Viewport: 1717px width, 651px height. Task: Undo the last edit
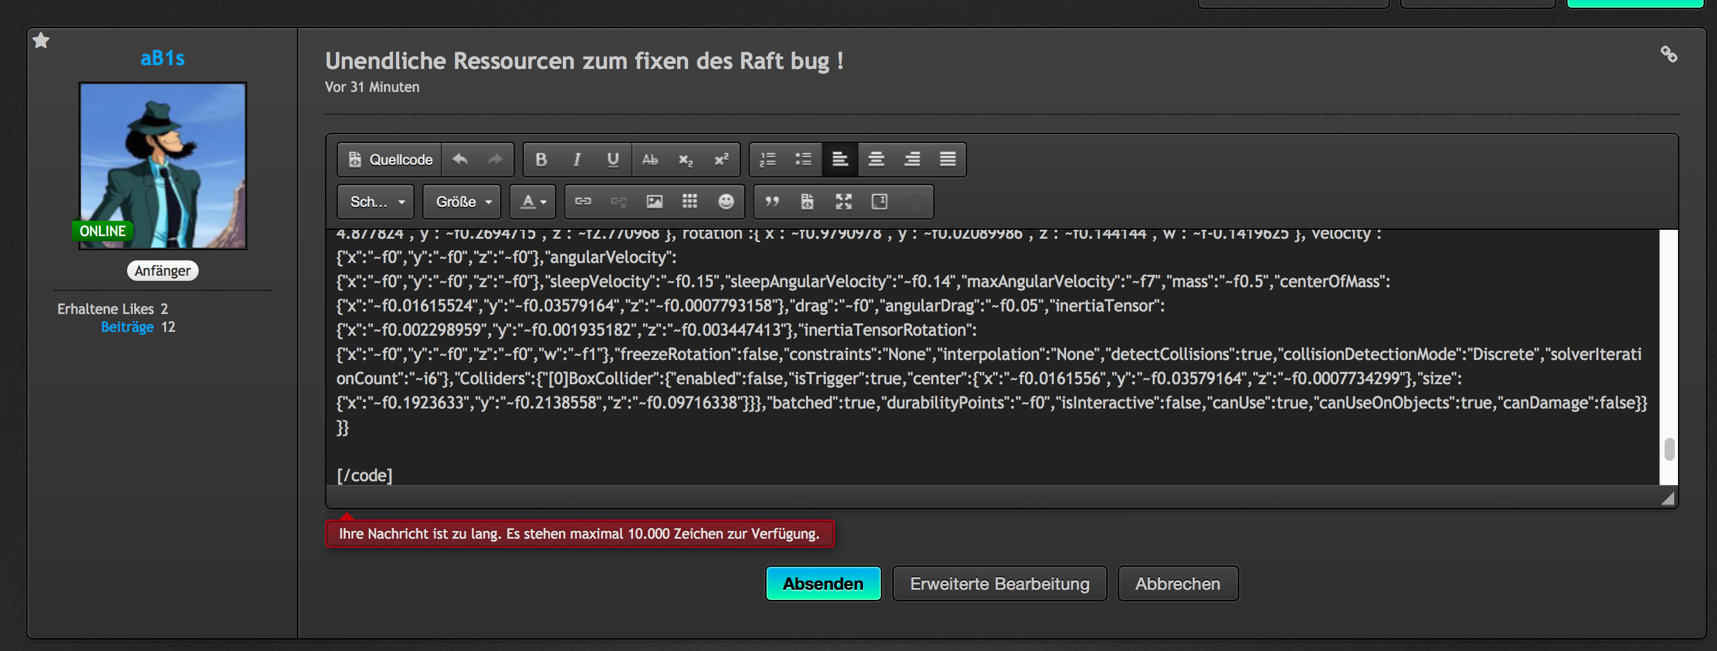point(460,160)
